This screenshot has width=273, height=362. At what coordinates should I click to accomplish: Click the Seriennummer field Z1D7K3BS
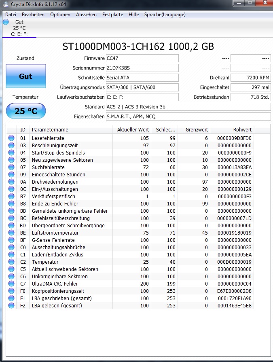(x=142, y=68)
